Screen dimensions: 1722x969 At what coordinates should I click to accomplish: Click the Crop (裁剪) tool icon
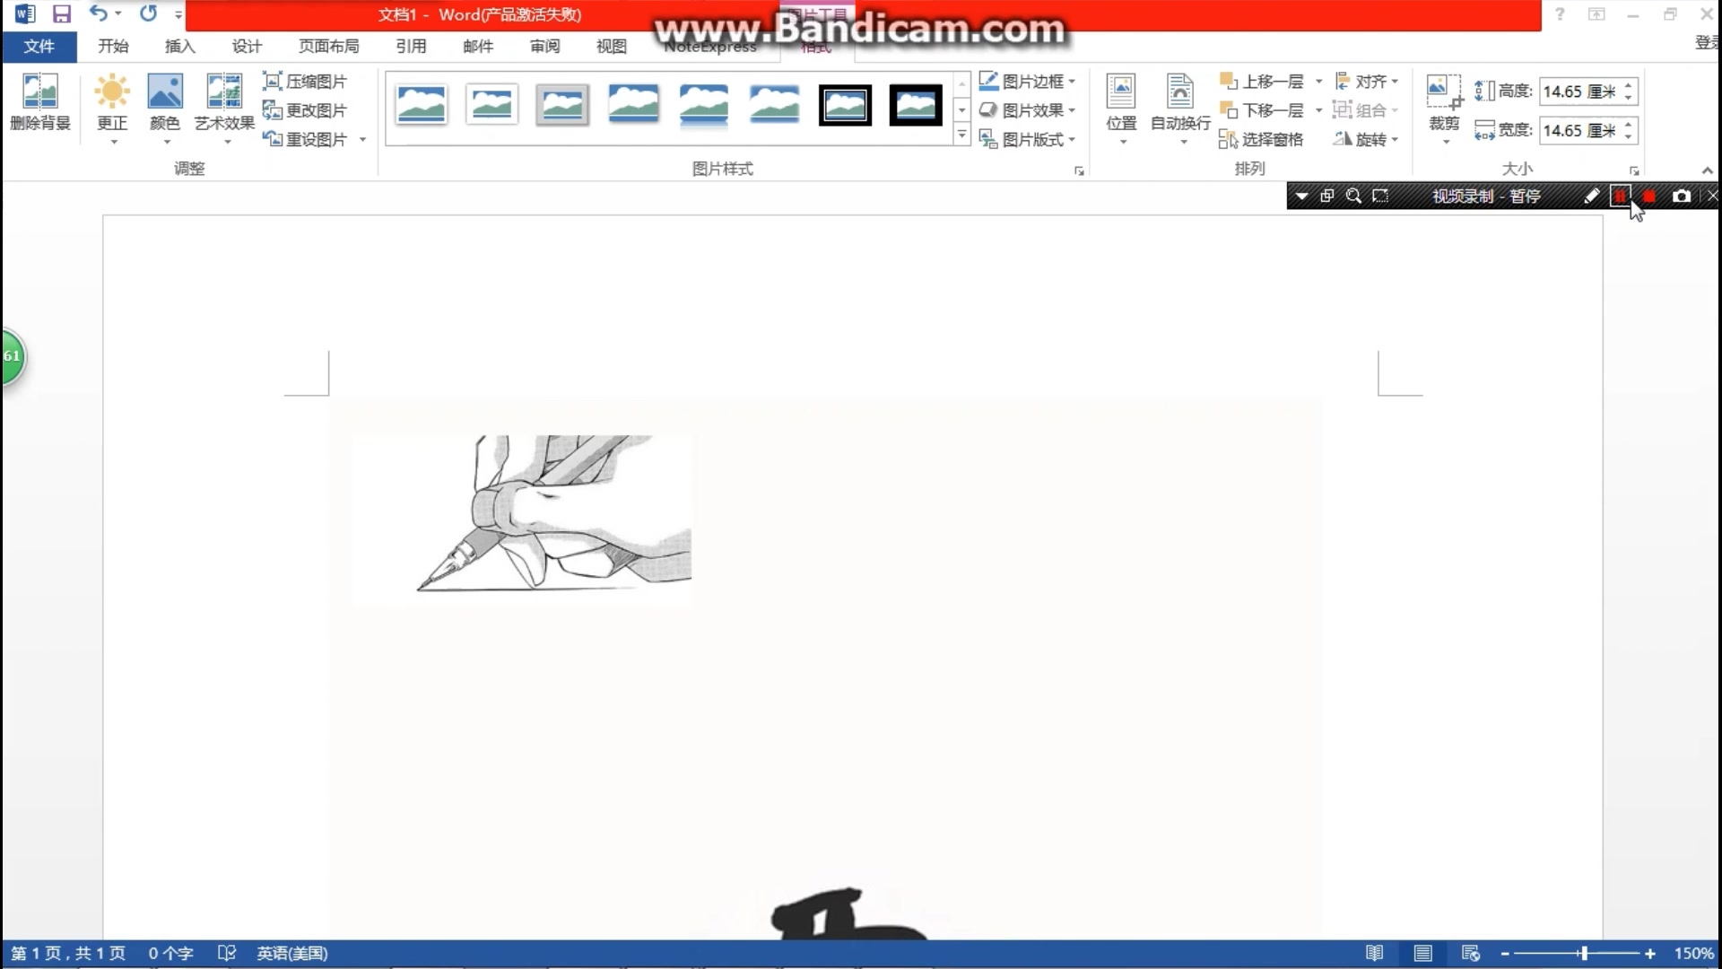[1443, 90]
